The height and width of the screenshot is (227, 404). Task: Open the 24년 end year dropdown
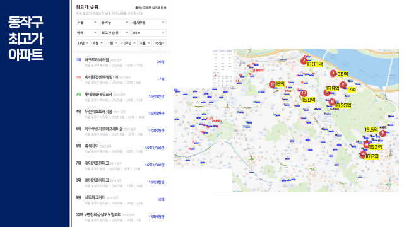pos(130,43)
